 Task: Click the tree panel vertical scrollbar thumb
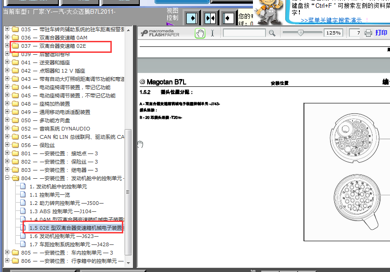(128, 192)
